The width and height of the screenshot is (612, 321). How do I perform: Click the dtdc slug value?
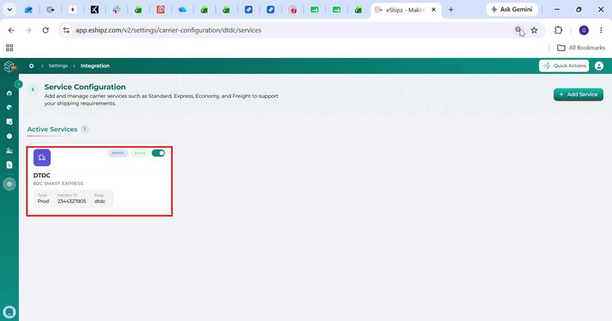100,201
